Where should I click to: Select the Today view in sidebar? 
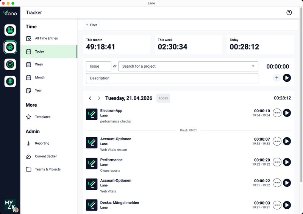[49, 51]
